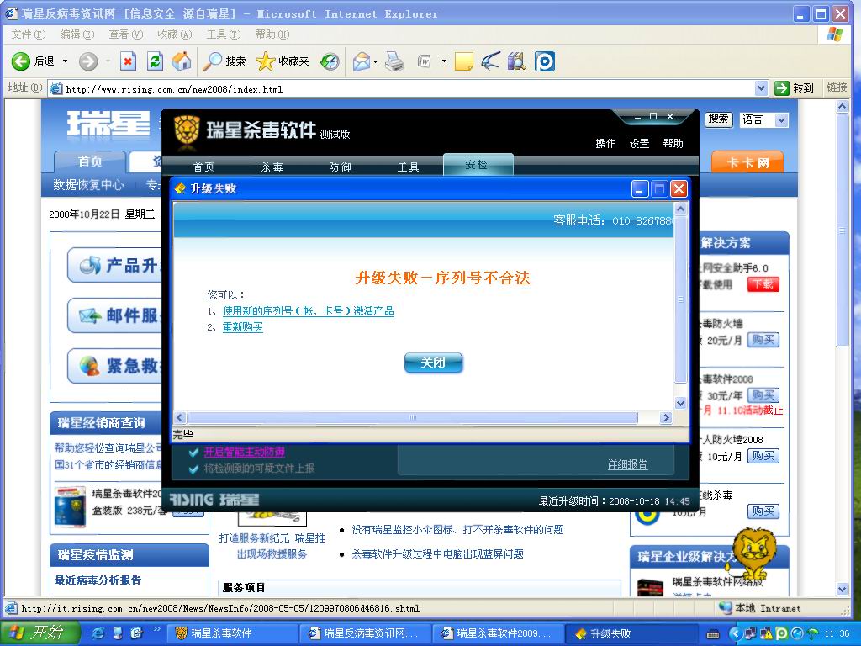Click the Internet Explorer quick launch icon

[98, 633]
